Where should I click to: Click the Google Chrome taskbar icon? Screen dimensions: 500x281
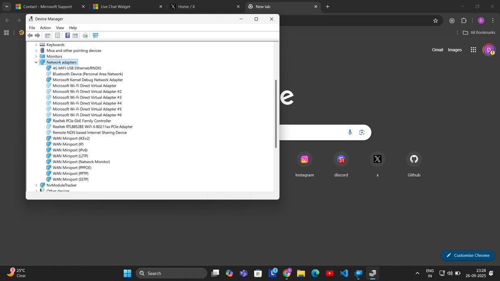tap(287, 273)
